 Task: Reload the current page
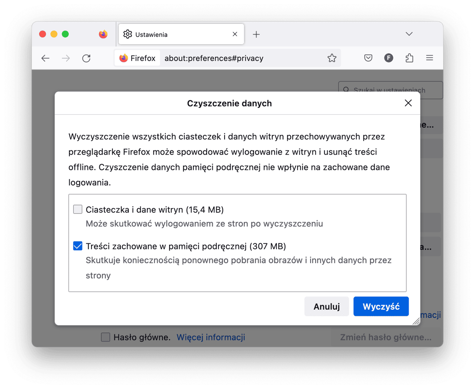tap(86, 58)
